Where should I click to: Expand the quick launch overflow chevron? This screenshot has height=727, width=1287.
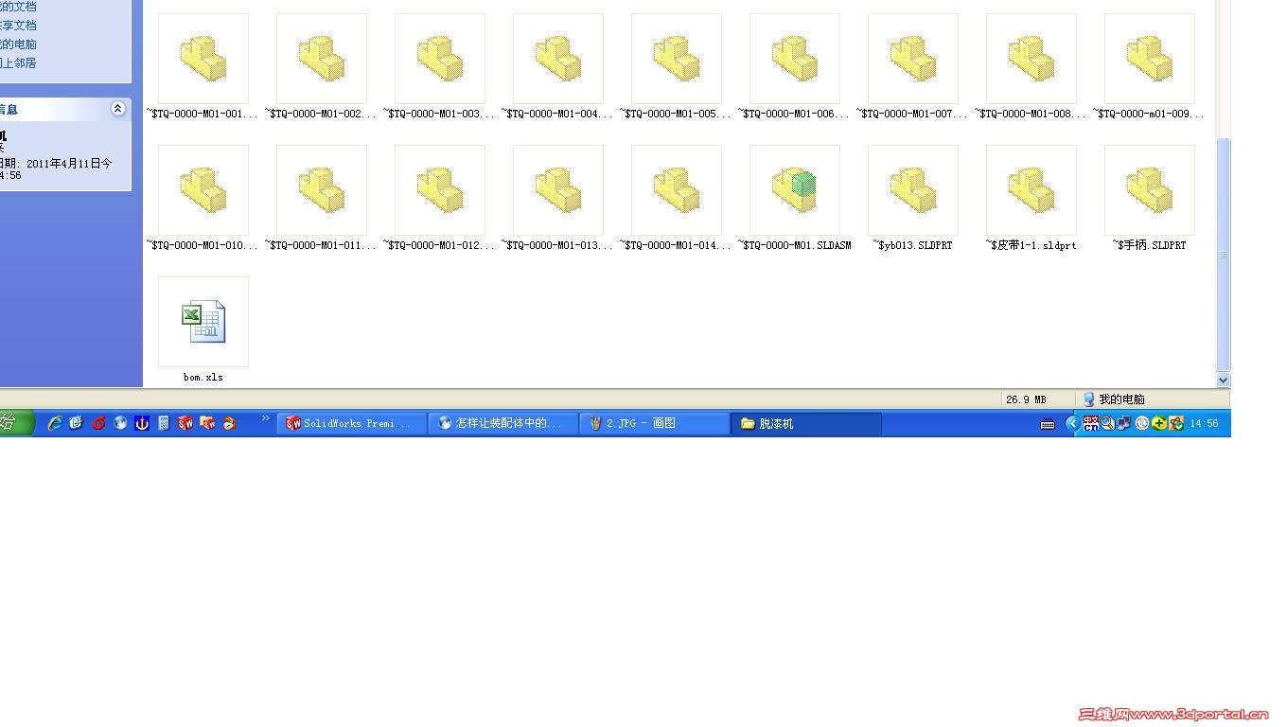point(266,417)
